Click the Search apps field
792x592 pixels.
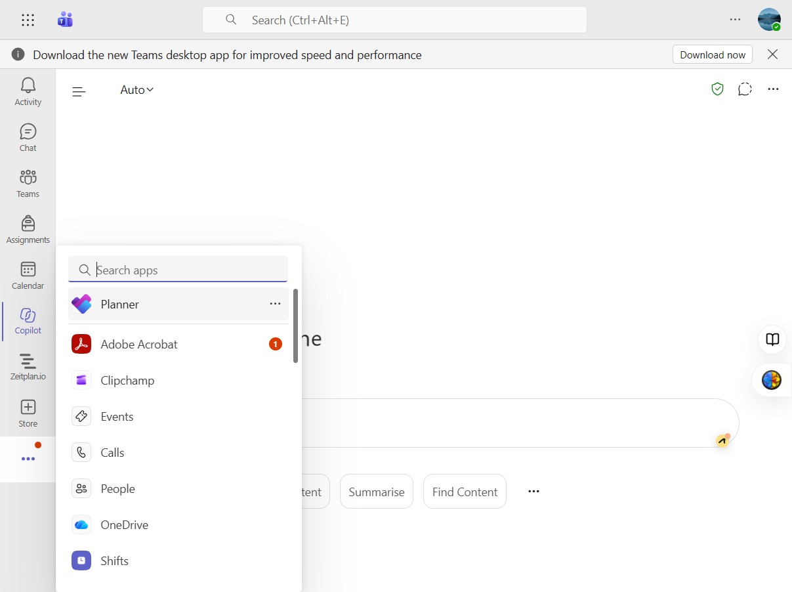click(178, 270)
